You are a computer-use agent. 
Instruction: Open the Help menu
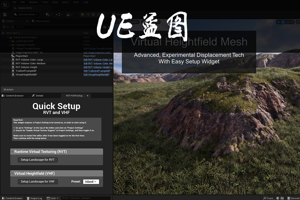click(x=86, y=2)
